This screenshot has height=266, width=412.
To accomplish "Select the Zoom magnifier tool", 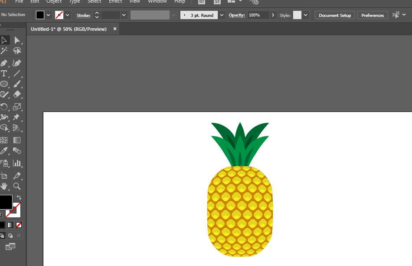I will click(x=17, y=186).
